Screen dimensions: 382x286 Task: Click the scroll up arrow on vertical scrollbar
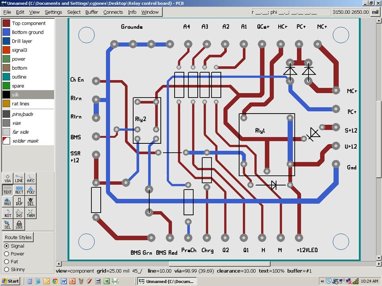tap(379, 21)
